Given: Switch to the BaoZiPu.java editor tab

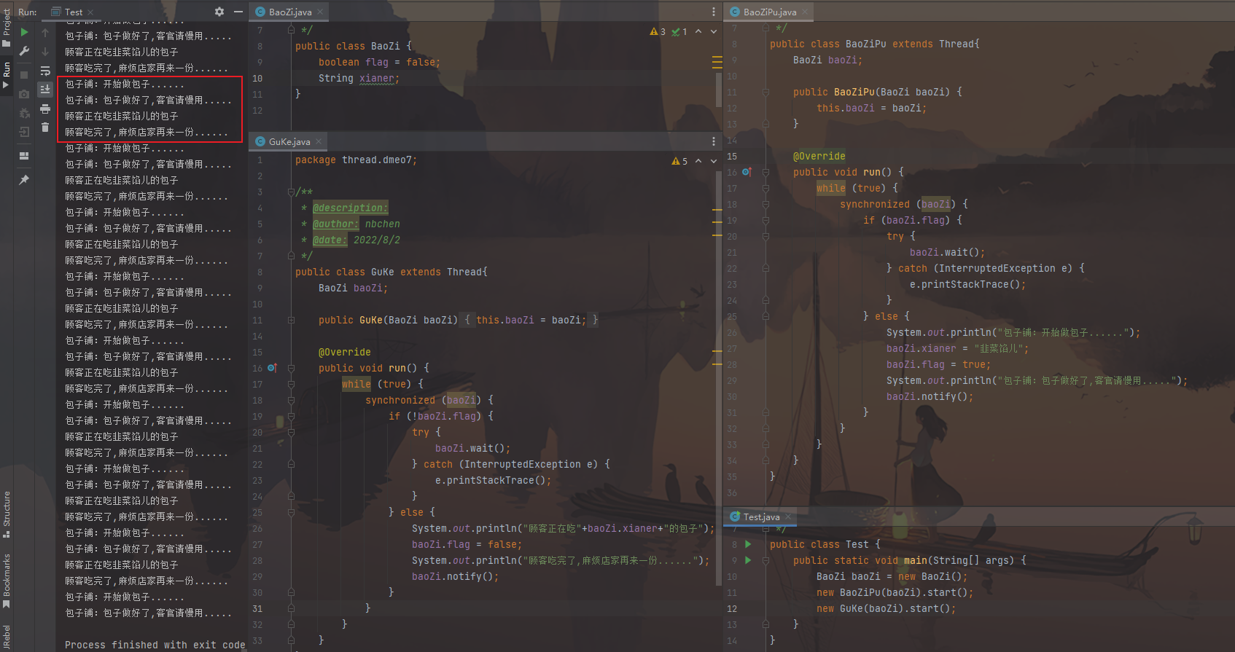Looking at the screenshot, I should coord(769,12).
